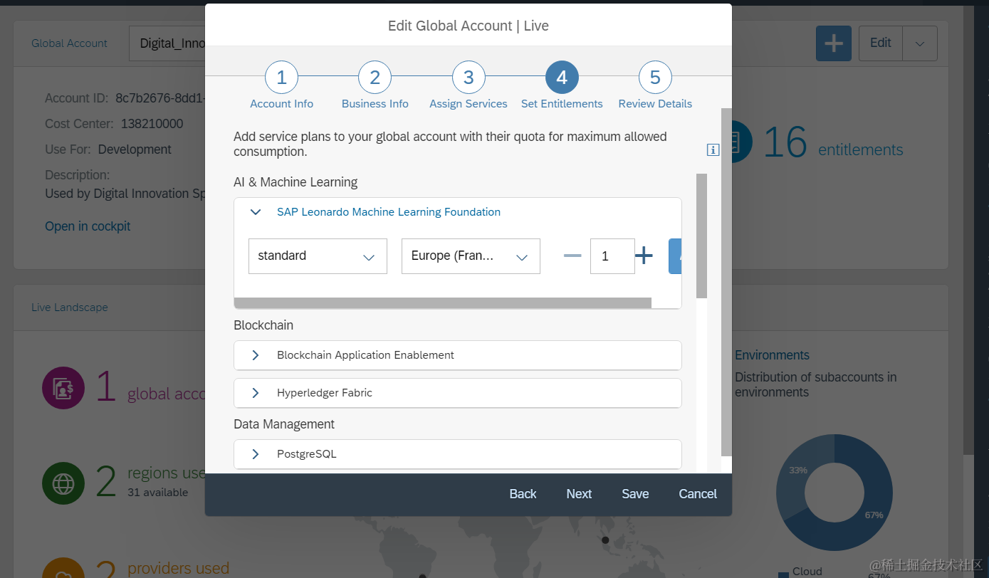Click the inner vertical scrollbar of services list
Image resolution: width=989 pixels, height=578 pixels.
(701, 236)
